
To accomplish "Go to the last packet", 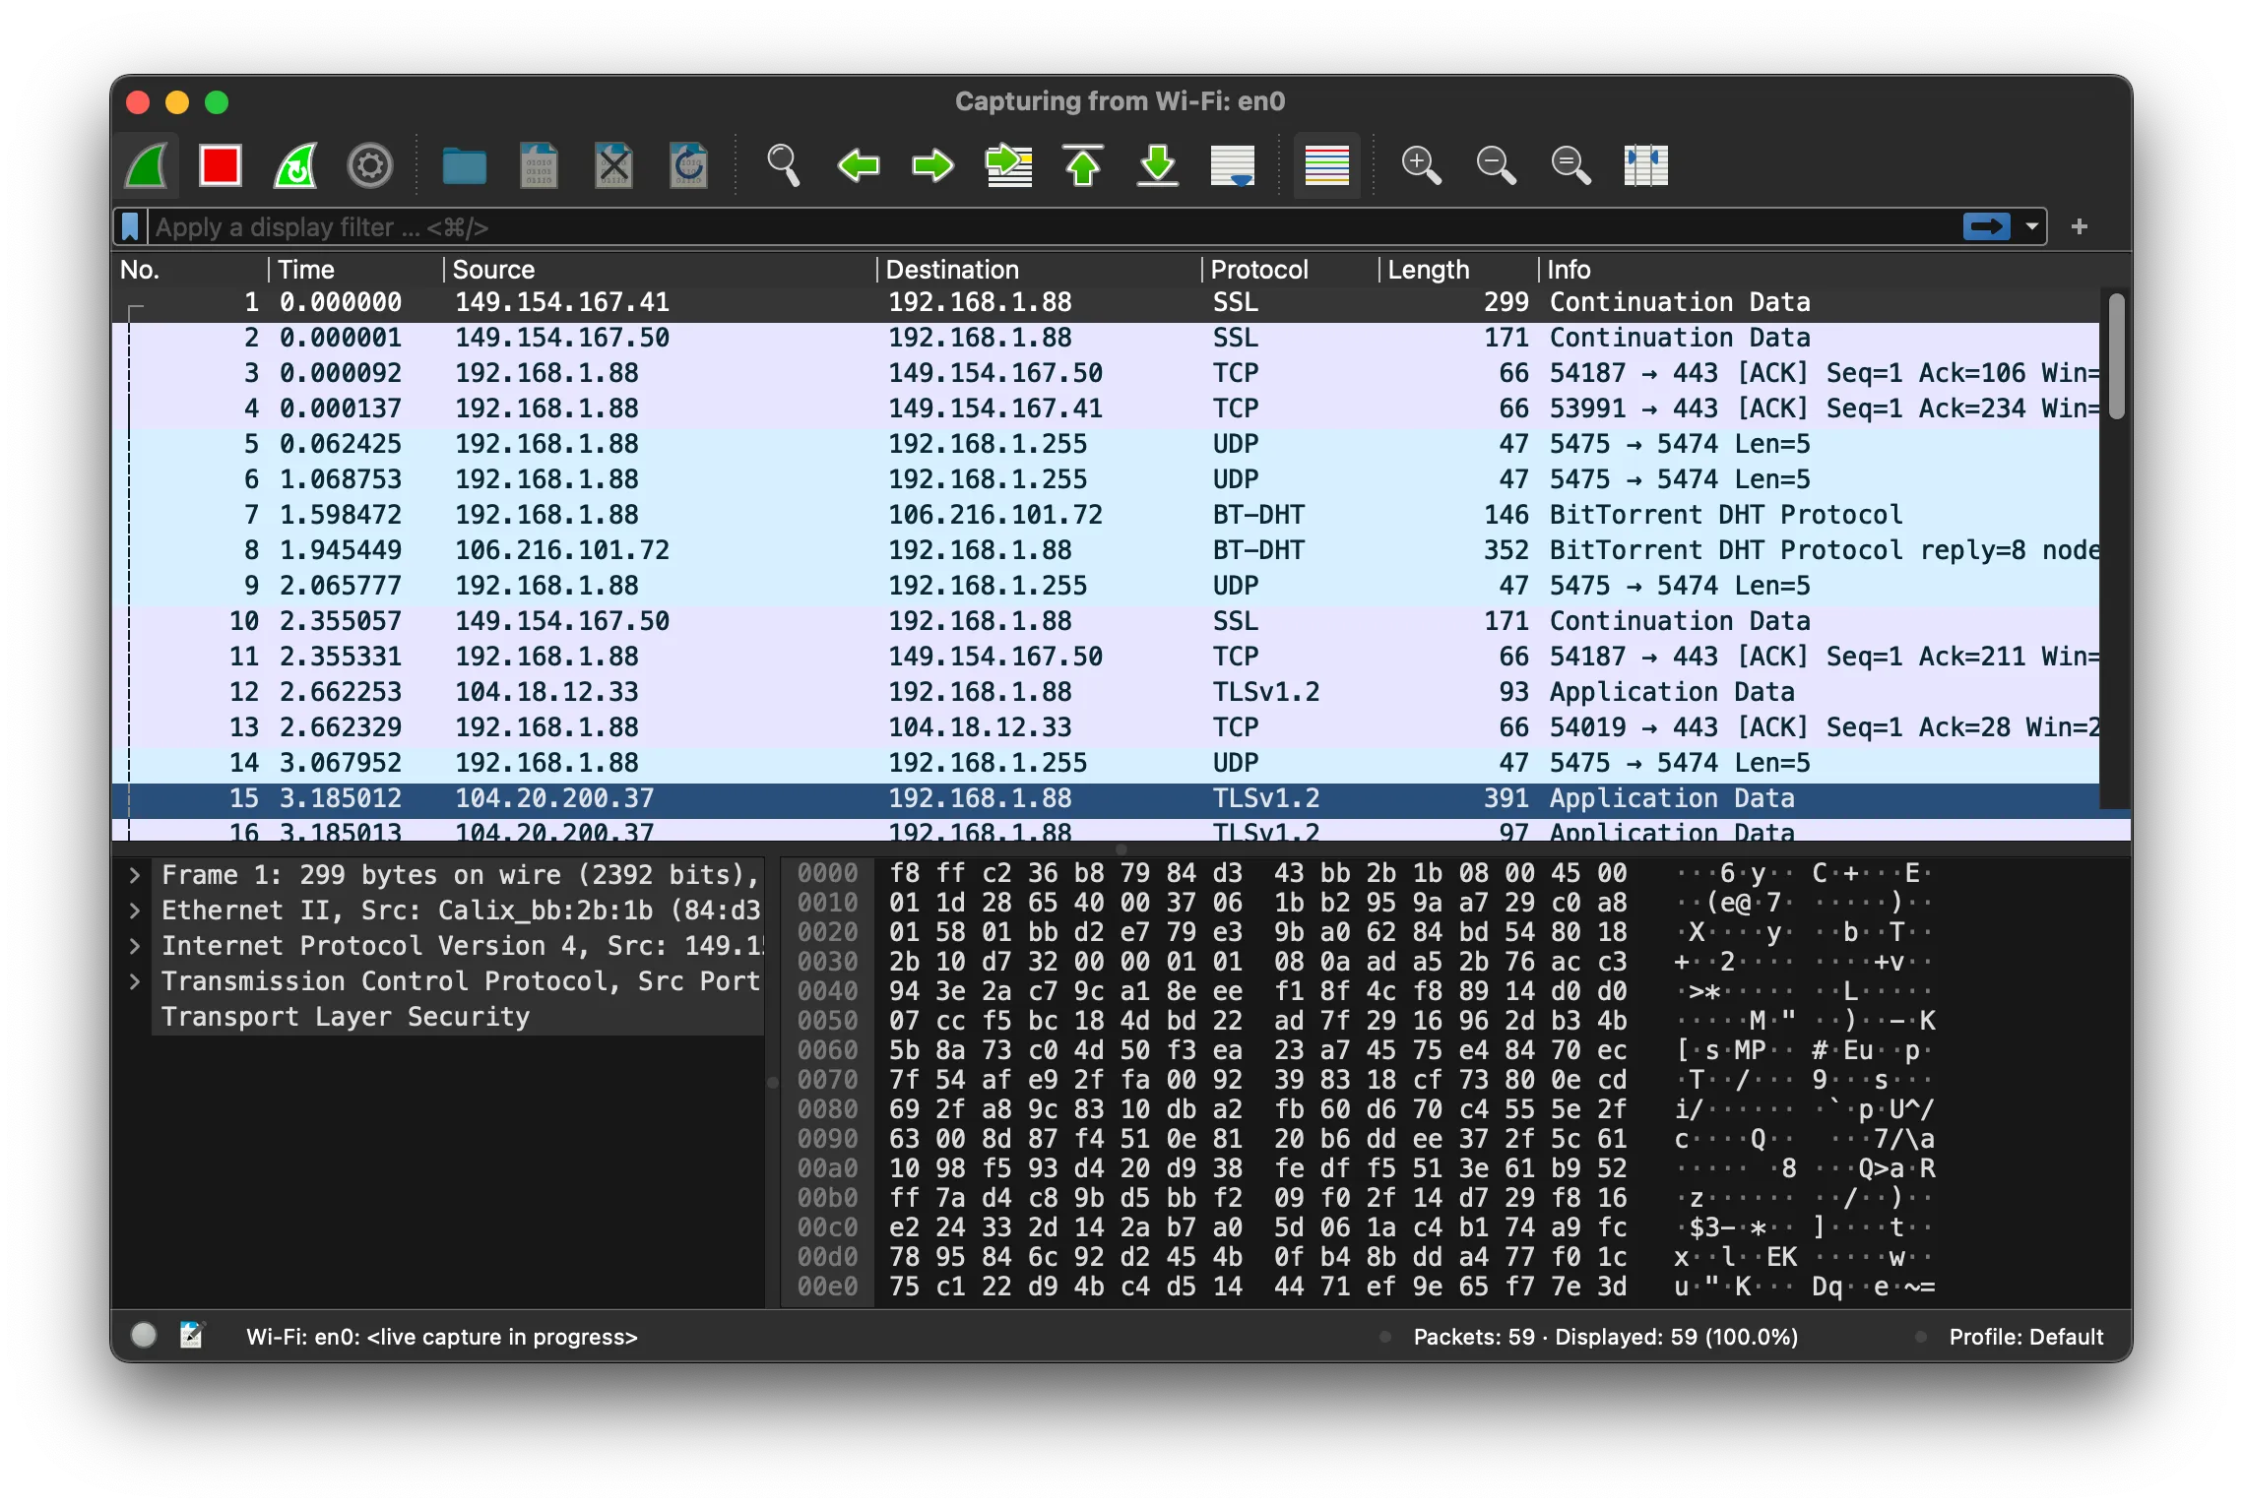I will [1158, 165].
